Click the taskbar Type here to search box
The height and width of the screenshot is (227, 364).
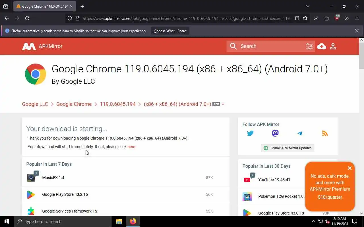point(63,221)
